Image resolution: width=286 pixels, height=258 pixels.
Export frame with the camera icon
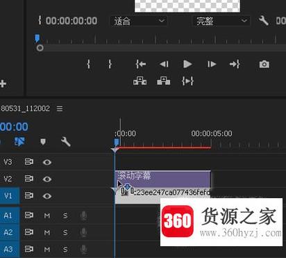264,64
